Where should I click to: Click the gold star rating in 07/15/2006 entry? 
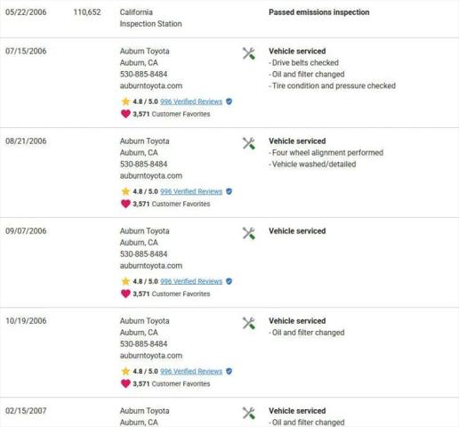[x=125, y=101]
